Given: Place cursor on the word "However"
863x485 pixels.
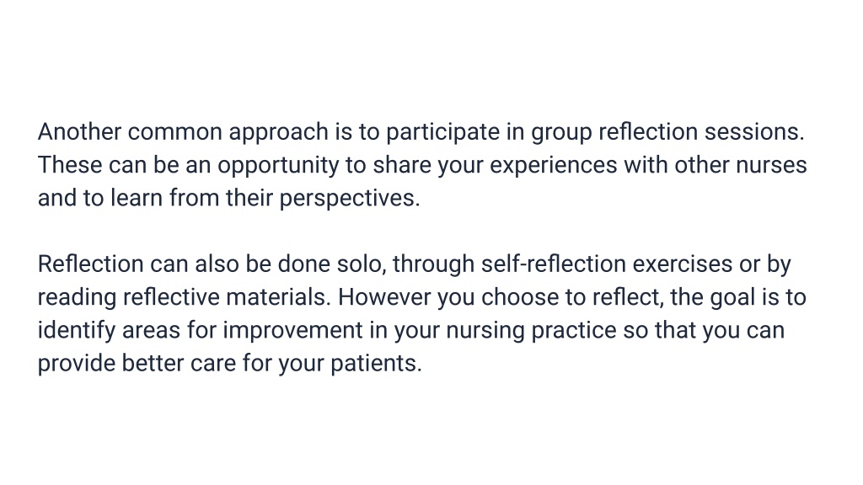Looking at the screenshot, I should tap(384, 297).
